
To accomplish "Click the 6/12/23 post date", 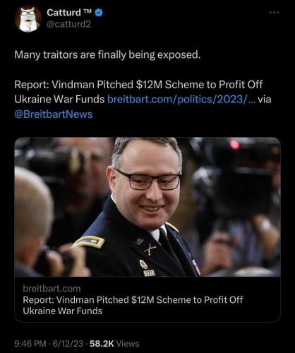I will (x=68, y=344).
